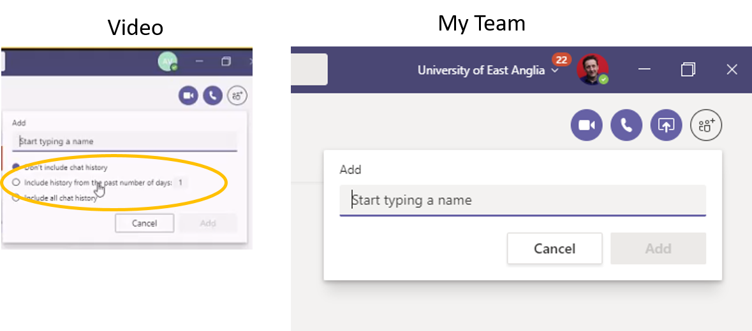This screenshot has height=331, width=752.
Task: Click Add button in the small Video dialog
Action: click(208, 223)
